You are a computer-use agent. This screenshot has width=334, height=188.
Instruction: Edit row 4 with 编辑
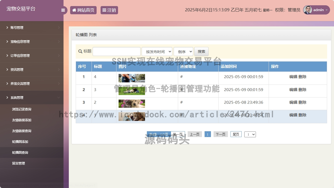[x=293, y=115]
